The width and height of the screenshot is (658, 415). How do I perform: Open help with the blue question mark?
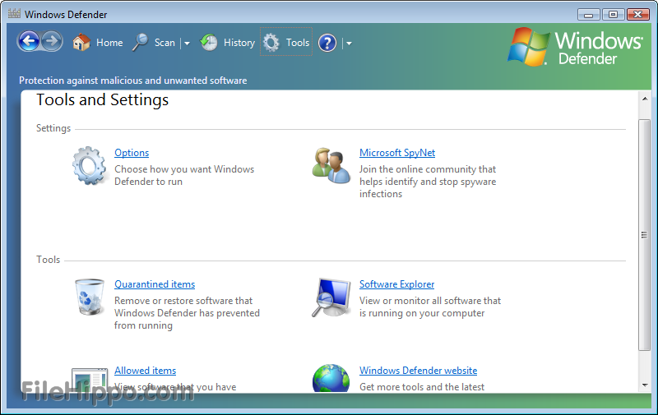(327, 43)
